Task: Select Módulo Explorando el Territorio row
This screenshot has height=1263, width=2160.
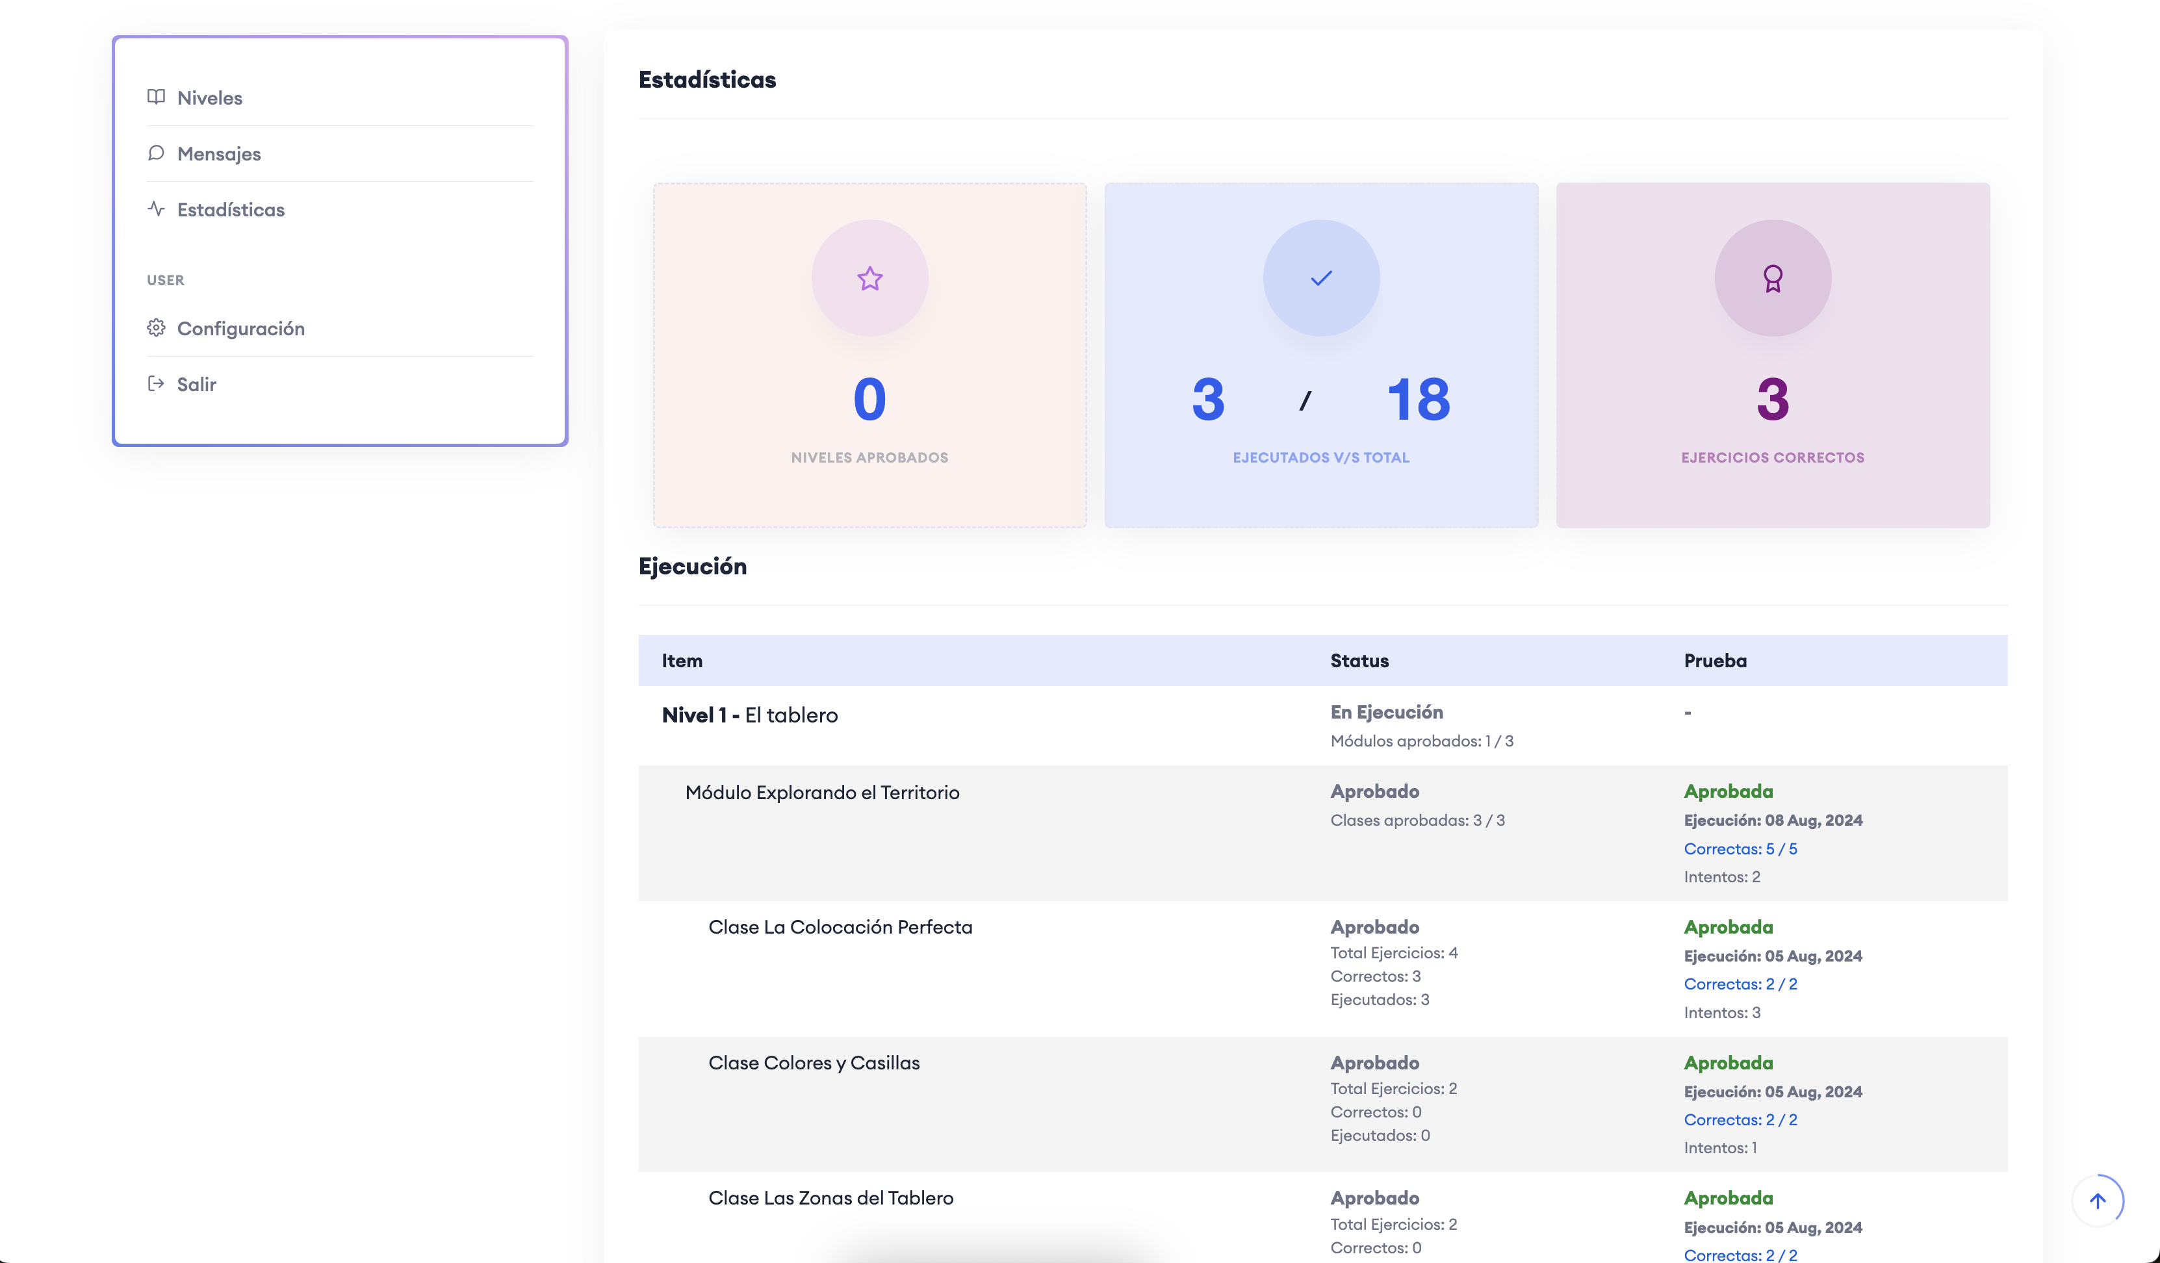Action: pyautogui.click(x=822, y=792)
